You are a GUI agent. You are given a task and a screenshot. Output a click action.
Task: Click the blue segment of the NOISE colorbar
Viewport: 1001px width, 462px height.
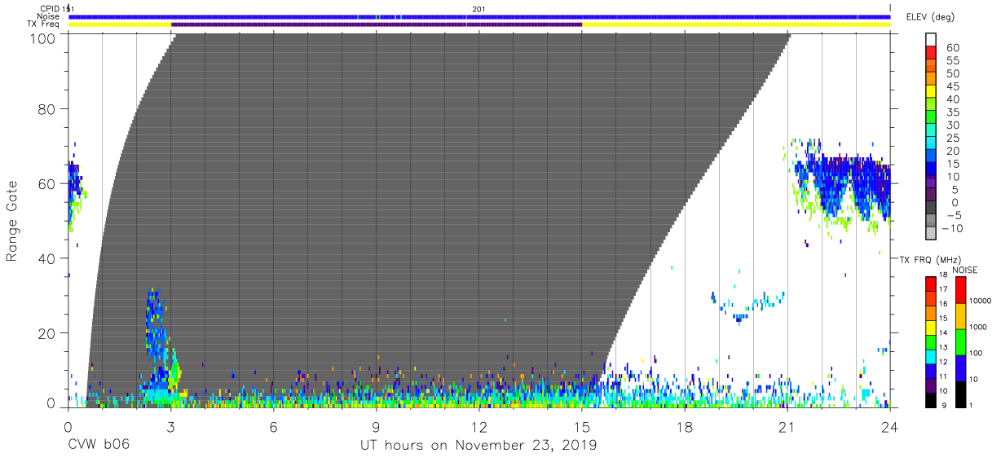[961, 367]
